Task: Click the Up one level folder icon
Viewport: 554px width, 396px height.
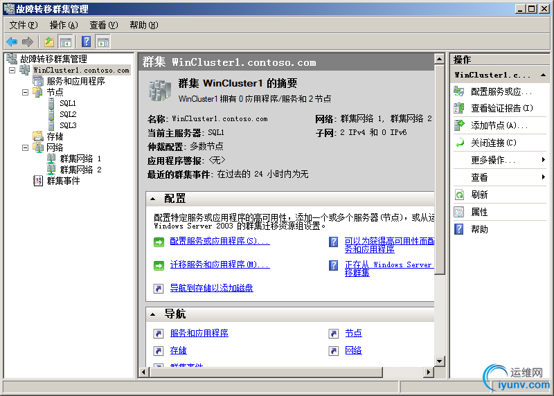Action: (x=49, y=42)
